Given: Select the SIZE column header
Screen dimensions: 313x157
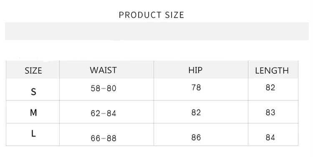Looking at the screenshot, I should pyautogui.click(x=33, y=71).
